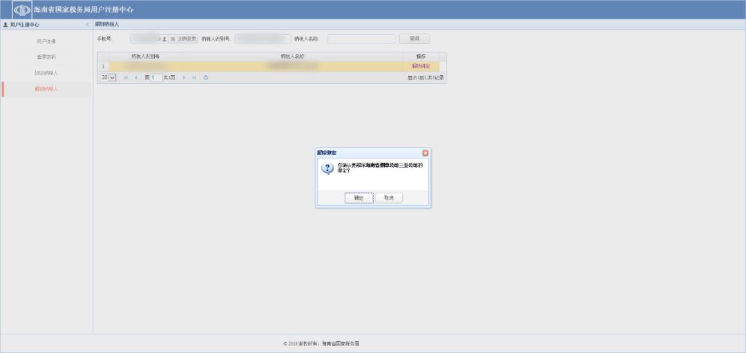Open 重置密码 in the sidebar menu
Screen dimensions: 746x353
tap(46, 57)
